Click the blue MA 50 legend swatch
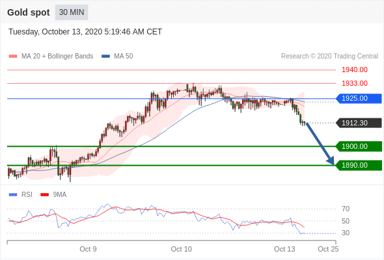 tap(105, 57)
